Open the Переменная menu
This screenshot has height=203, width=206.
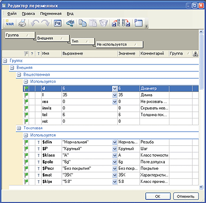51,14
